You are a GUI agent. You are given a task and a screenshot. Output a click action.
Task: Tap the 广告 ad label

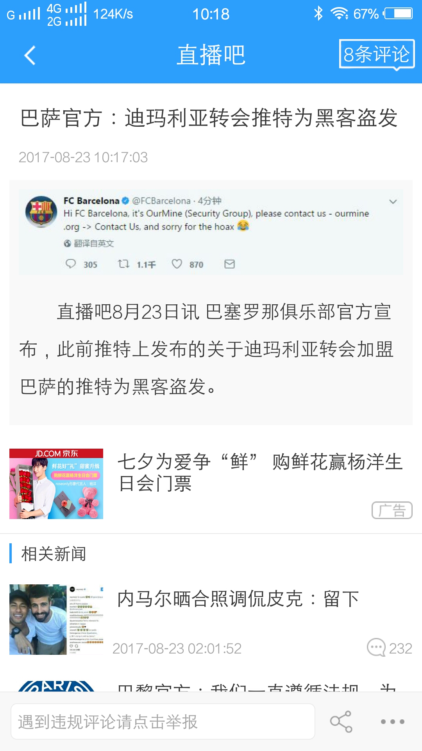click(392, 510)
